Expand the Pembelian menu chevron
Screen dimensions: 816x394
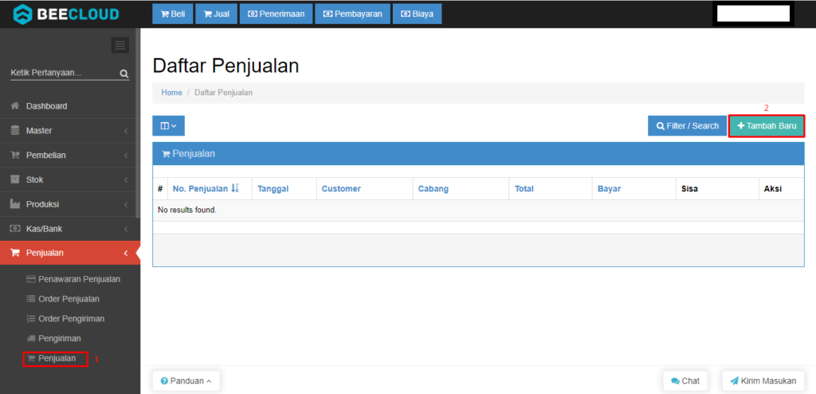click(x=126, y=156)
